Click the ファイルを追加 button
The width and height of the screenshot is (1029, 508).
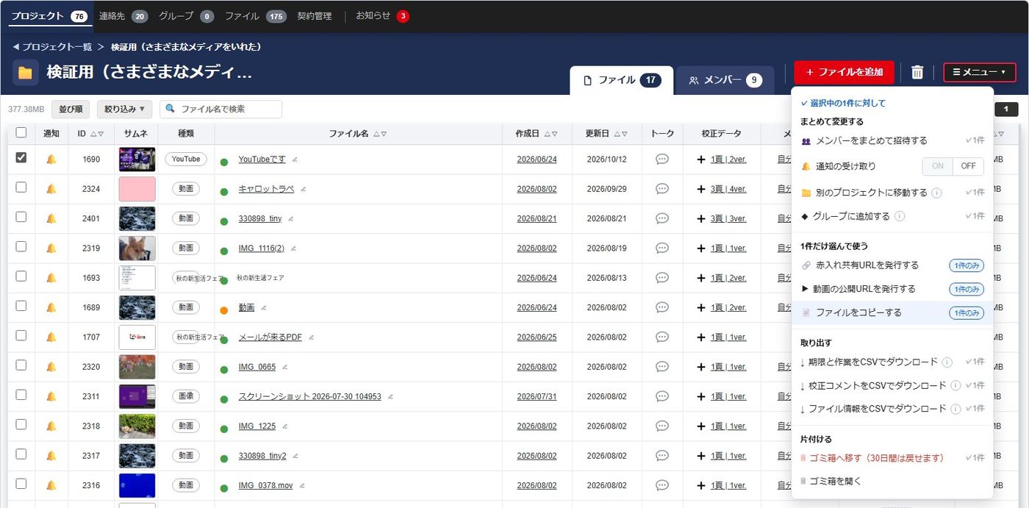[844, 72]
